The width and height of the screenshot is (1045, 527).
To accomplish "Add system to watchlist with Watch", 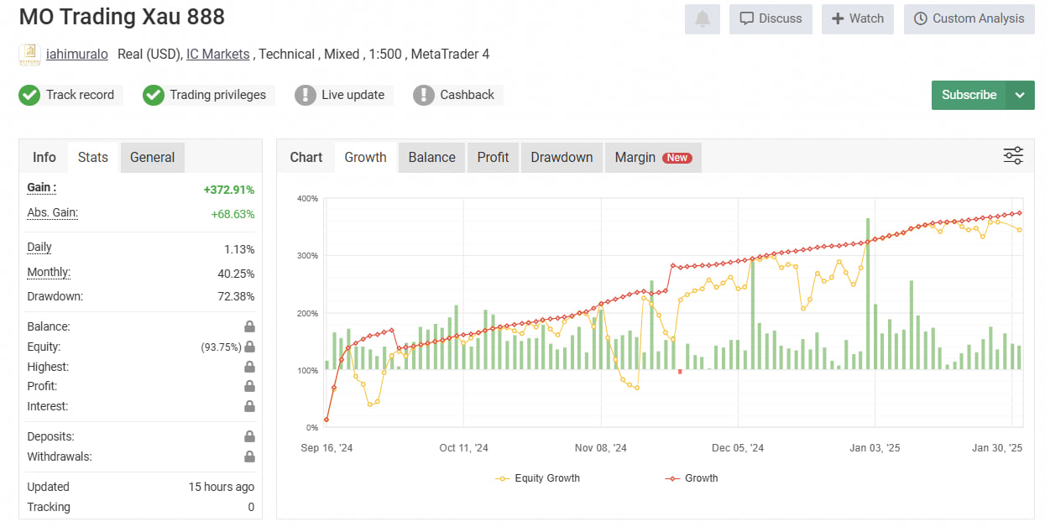I will [857, 18].
